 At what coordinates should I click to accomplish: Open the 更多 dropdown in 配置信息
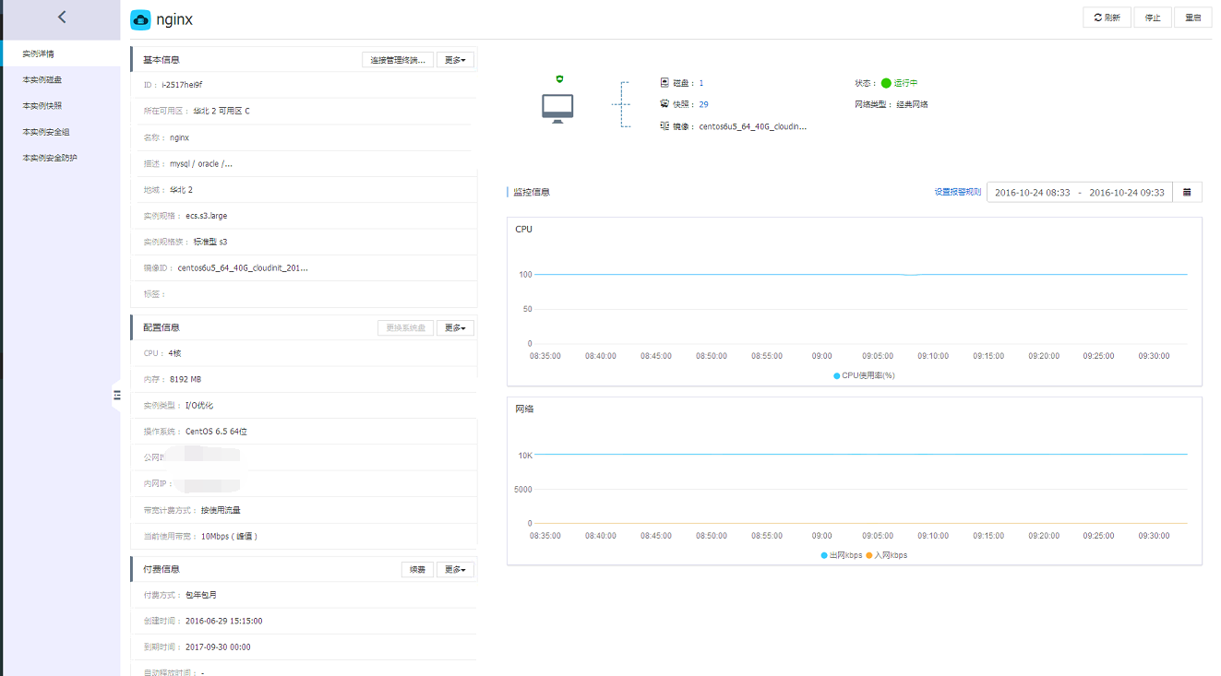(455, 327)
